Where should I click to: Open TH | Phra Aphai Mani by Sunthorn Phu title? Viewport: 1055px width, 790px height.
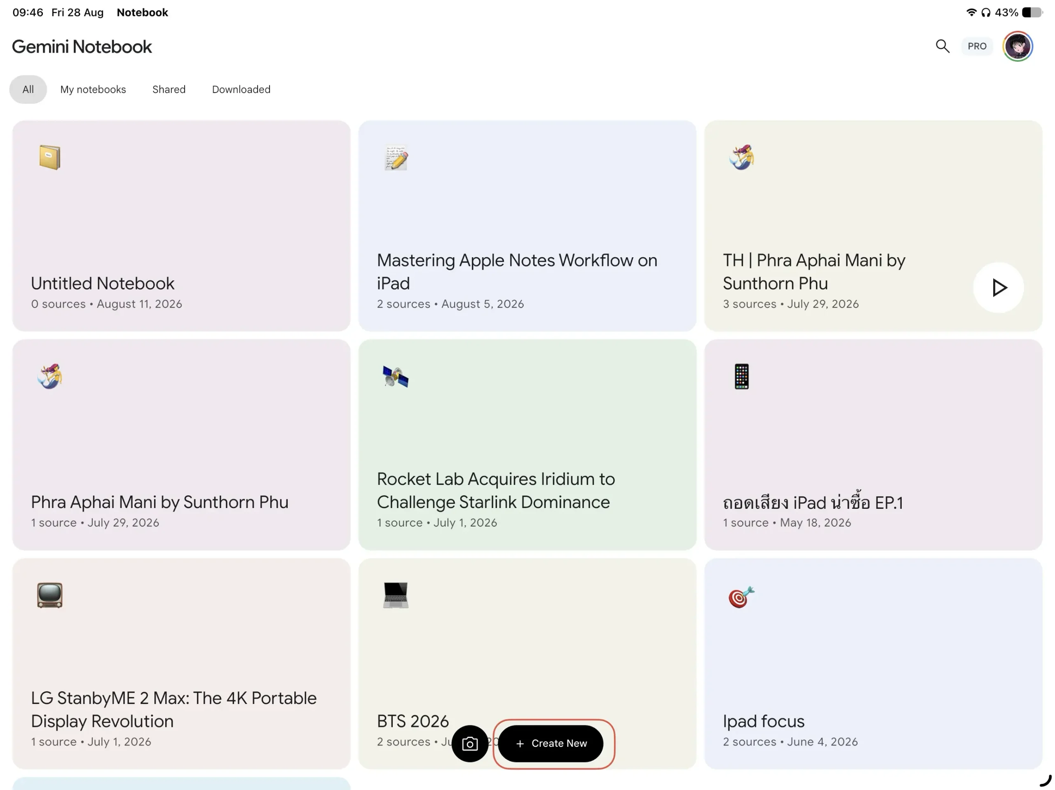point(814,272)
